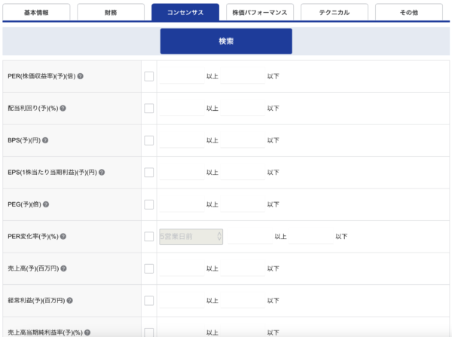Tick the 経常利益(予)(百万円) checkbox

pyautogui.click(x=149, y=301)
